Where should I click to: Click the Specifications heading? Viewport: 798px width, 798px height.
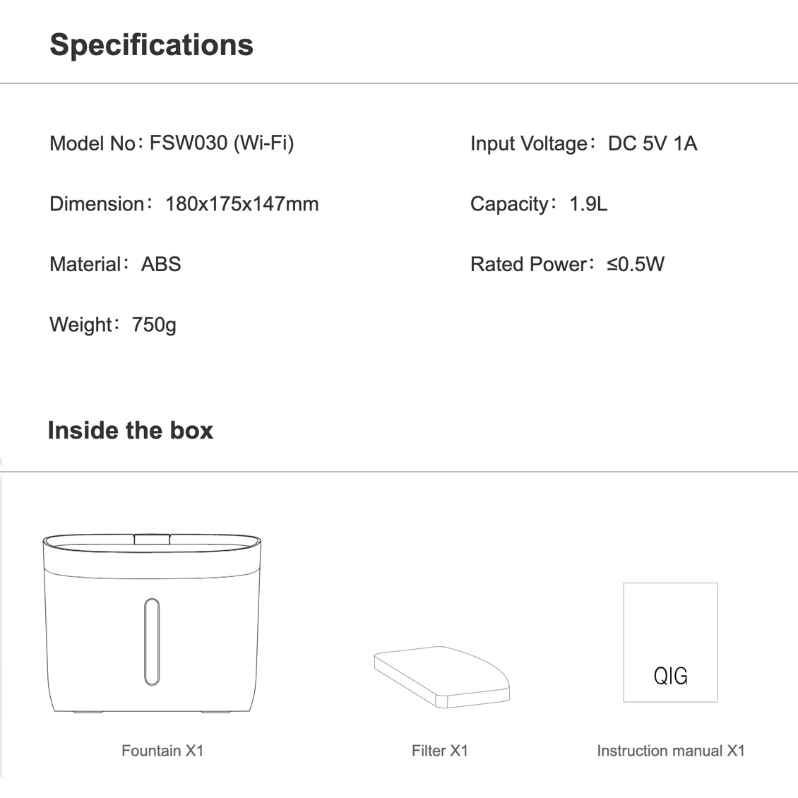click(151, 44)
